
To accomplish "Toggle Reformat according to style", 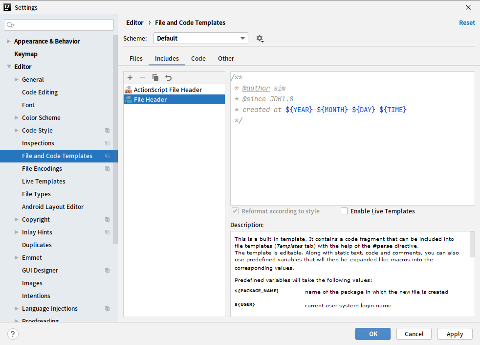I will 235,211.
